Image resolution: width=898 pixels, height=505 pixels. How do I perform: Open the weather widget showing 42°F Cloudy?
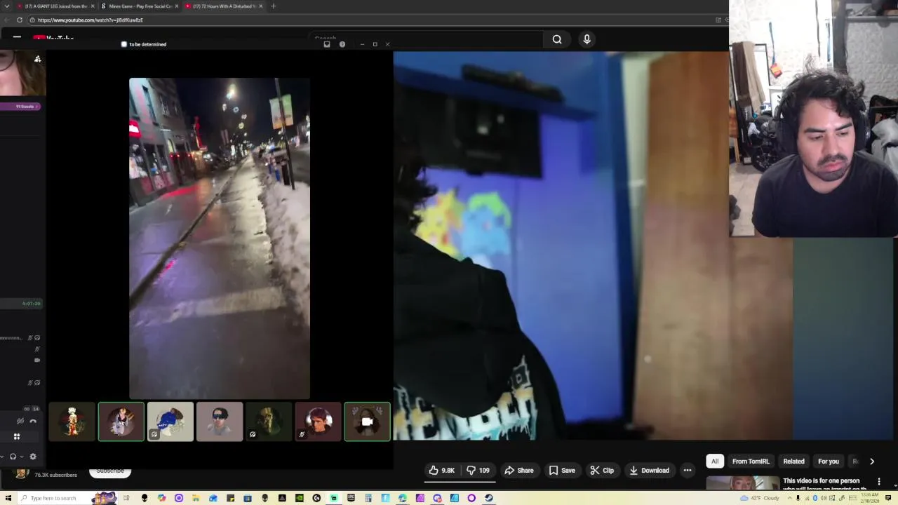761,498
